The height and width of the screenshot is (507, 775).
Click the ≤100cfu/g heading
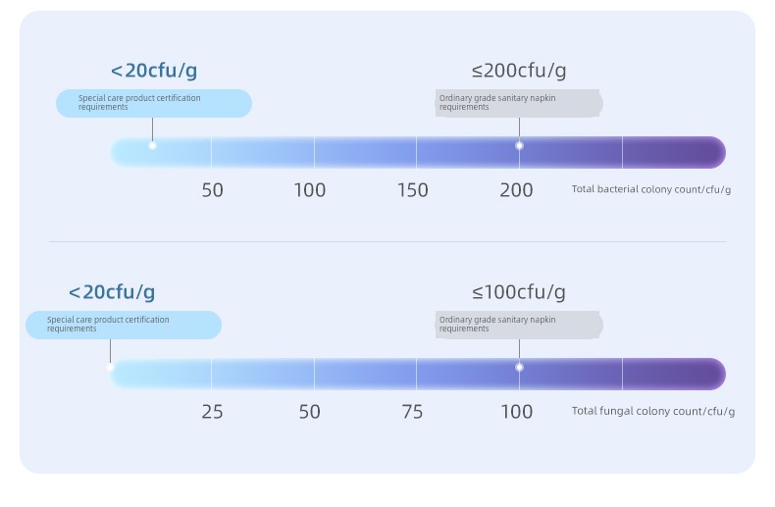pos(519,292)
